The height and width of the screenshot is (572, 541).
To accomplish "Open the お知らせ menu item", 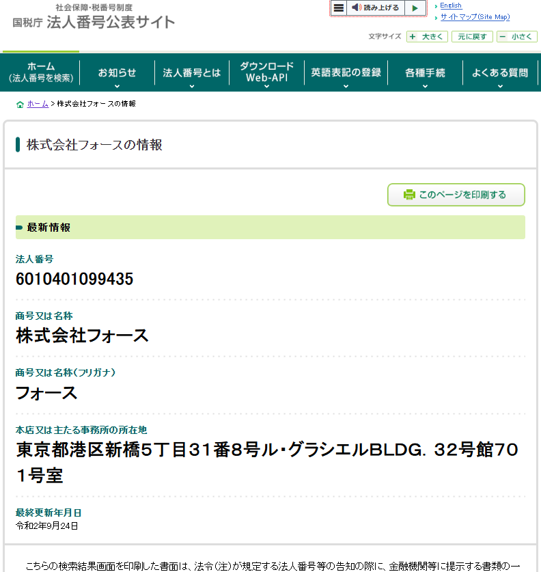I will point(117,72).
